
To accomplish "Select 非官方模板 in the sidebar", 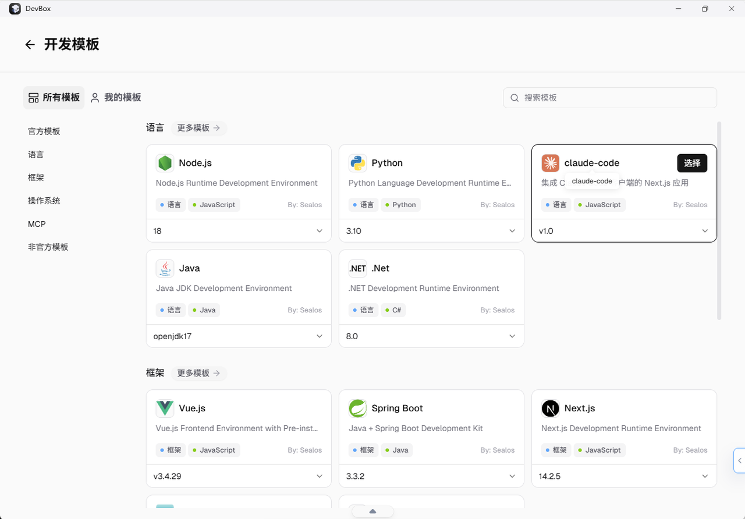I will coord(48,247).
